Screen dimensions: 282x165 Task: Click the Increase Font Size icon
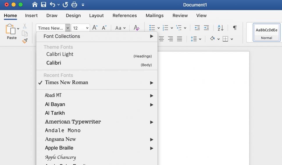coord(95,28)
